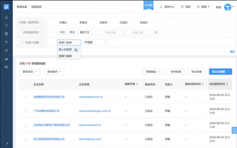Open the table icon in the sidebar
Viewport: 237px width, 148px height.
click(6, 67)
